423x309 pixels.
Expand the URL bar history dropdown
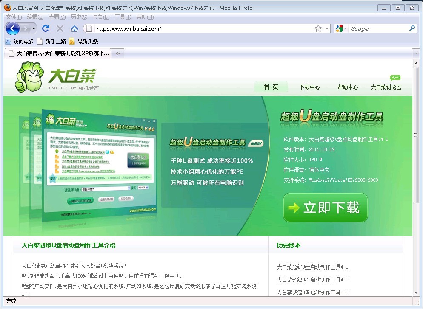point(327,28)
